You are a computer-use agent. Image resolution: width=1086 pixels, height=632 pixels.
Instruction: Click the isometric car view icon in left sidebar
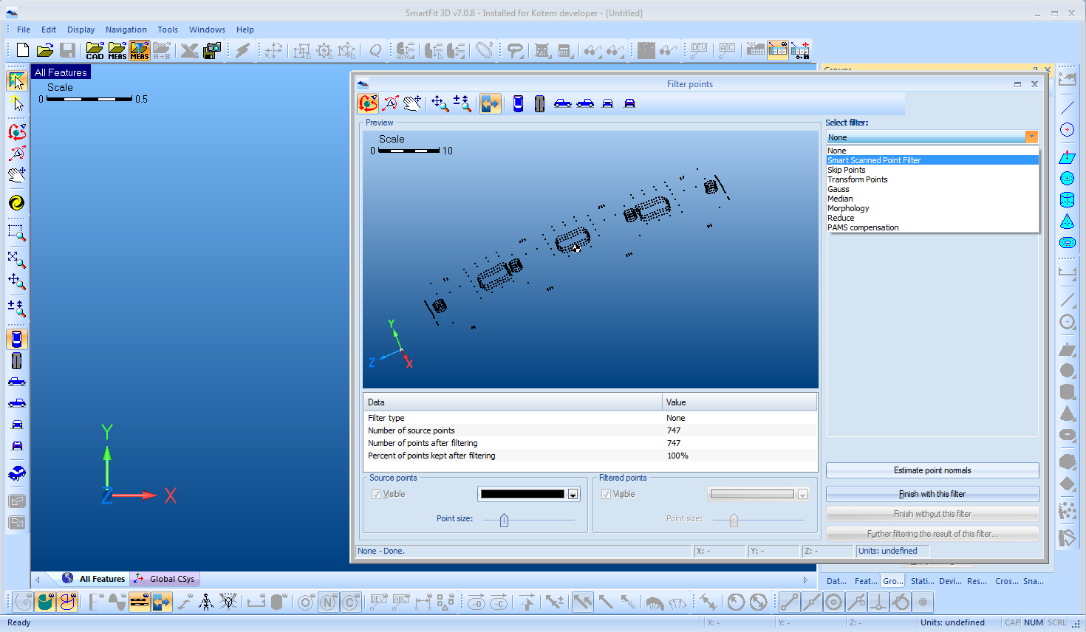coord(17,473)
